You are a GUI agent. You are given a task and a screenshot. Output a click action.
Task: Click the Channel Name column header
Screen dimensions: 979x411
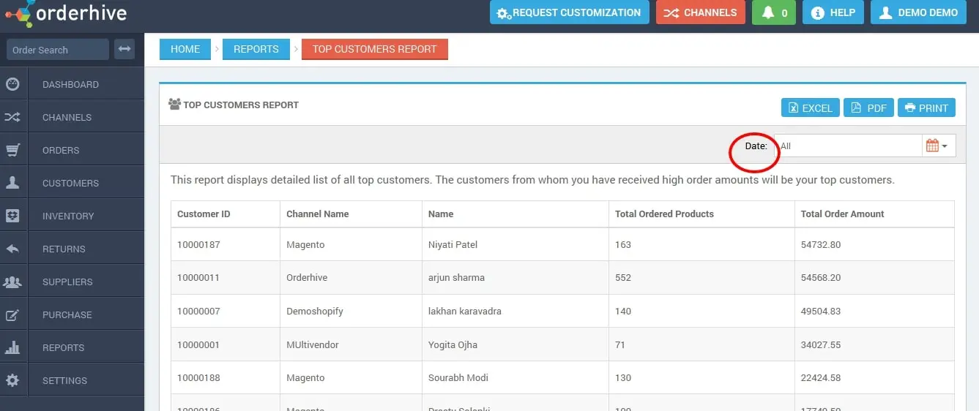click(351, 214)
